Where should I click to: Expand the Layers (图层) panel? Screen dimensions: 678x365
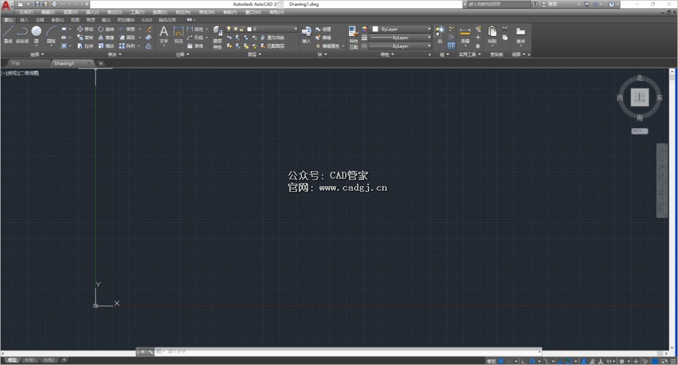coord(254,55)
